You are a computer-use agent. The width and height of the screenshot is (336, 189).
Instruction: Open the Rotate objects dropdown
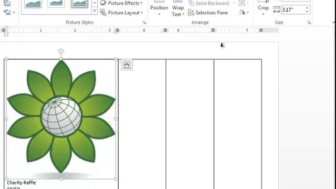pyautogui.click(x=244, y=13)
